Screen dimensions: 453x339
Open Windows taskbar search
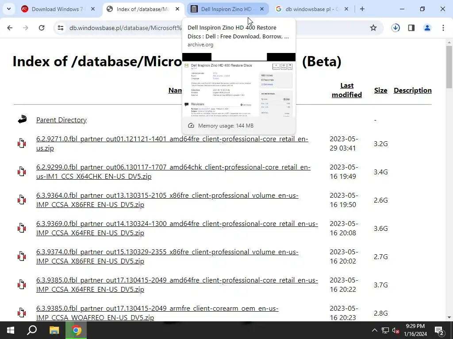click(32, 330)
